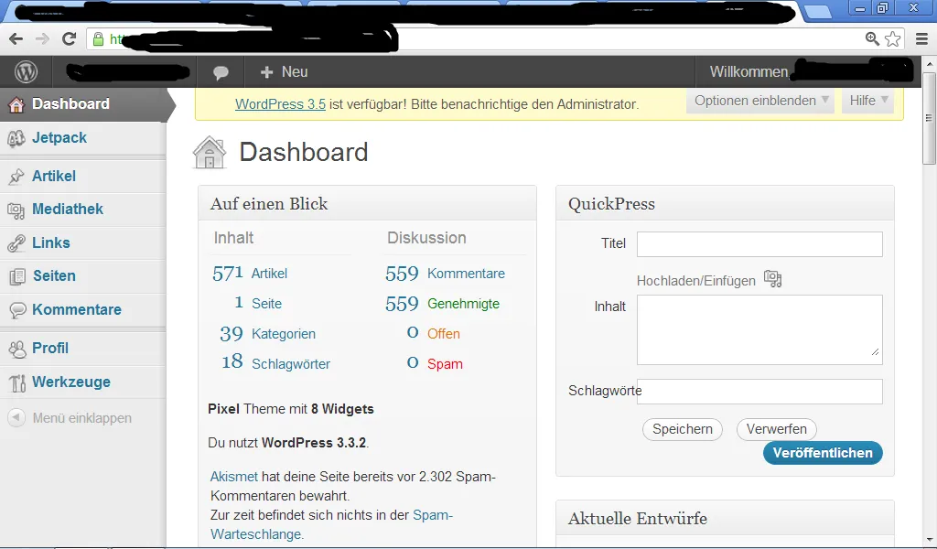Open the Profil menu item

coord(83,349)
